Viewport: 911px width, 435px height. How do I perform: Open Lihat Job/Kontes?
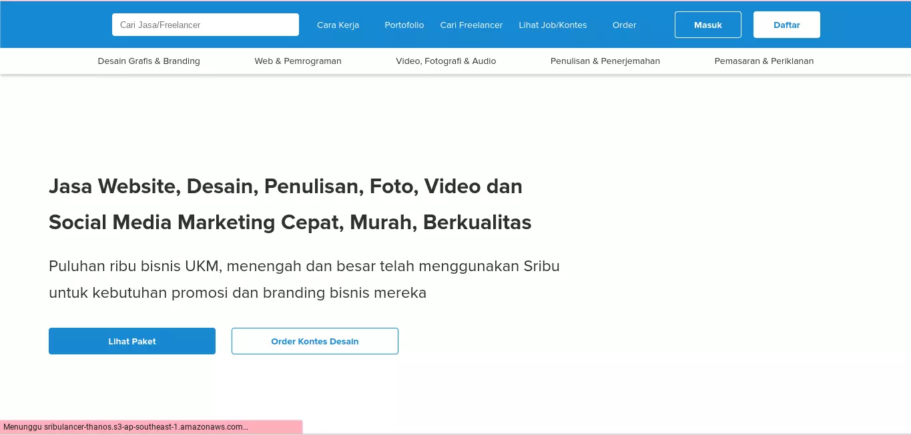coord(553,25)
